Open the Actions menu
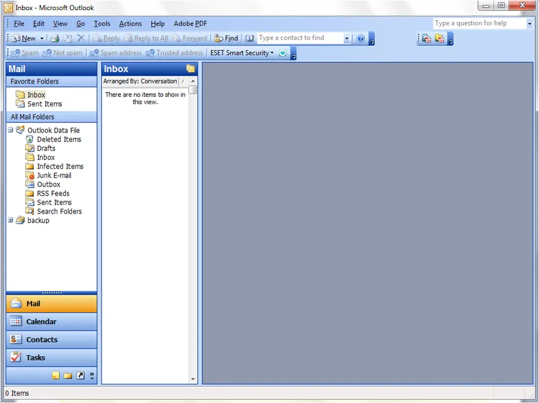539x403 pixels. tap(130, 24)
